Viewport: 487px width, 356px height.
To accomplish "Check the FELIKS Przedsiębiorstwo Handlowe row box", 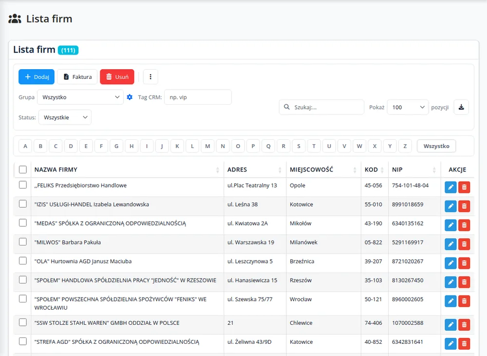I will 23,185.
